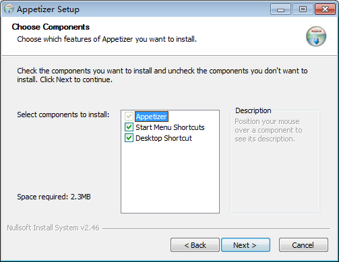Continue with the Next button
339x262 pixels.
(245, 245)
